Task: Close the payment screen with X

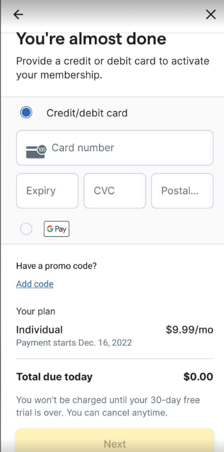Action: pyautogui.click(x=211, y=14)
